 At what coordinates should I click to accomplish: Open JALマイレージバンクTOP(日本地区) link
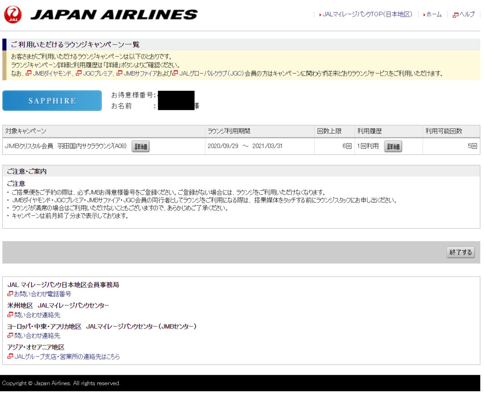367,15
